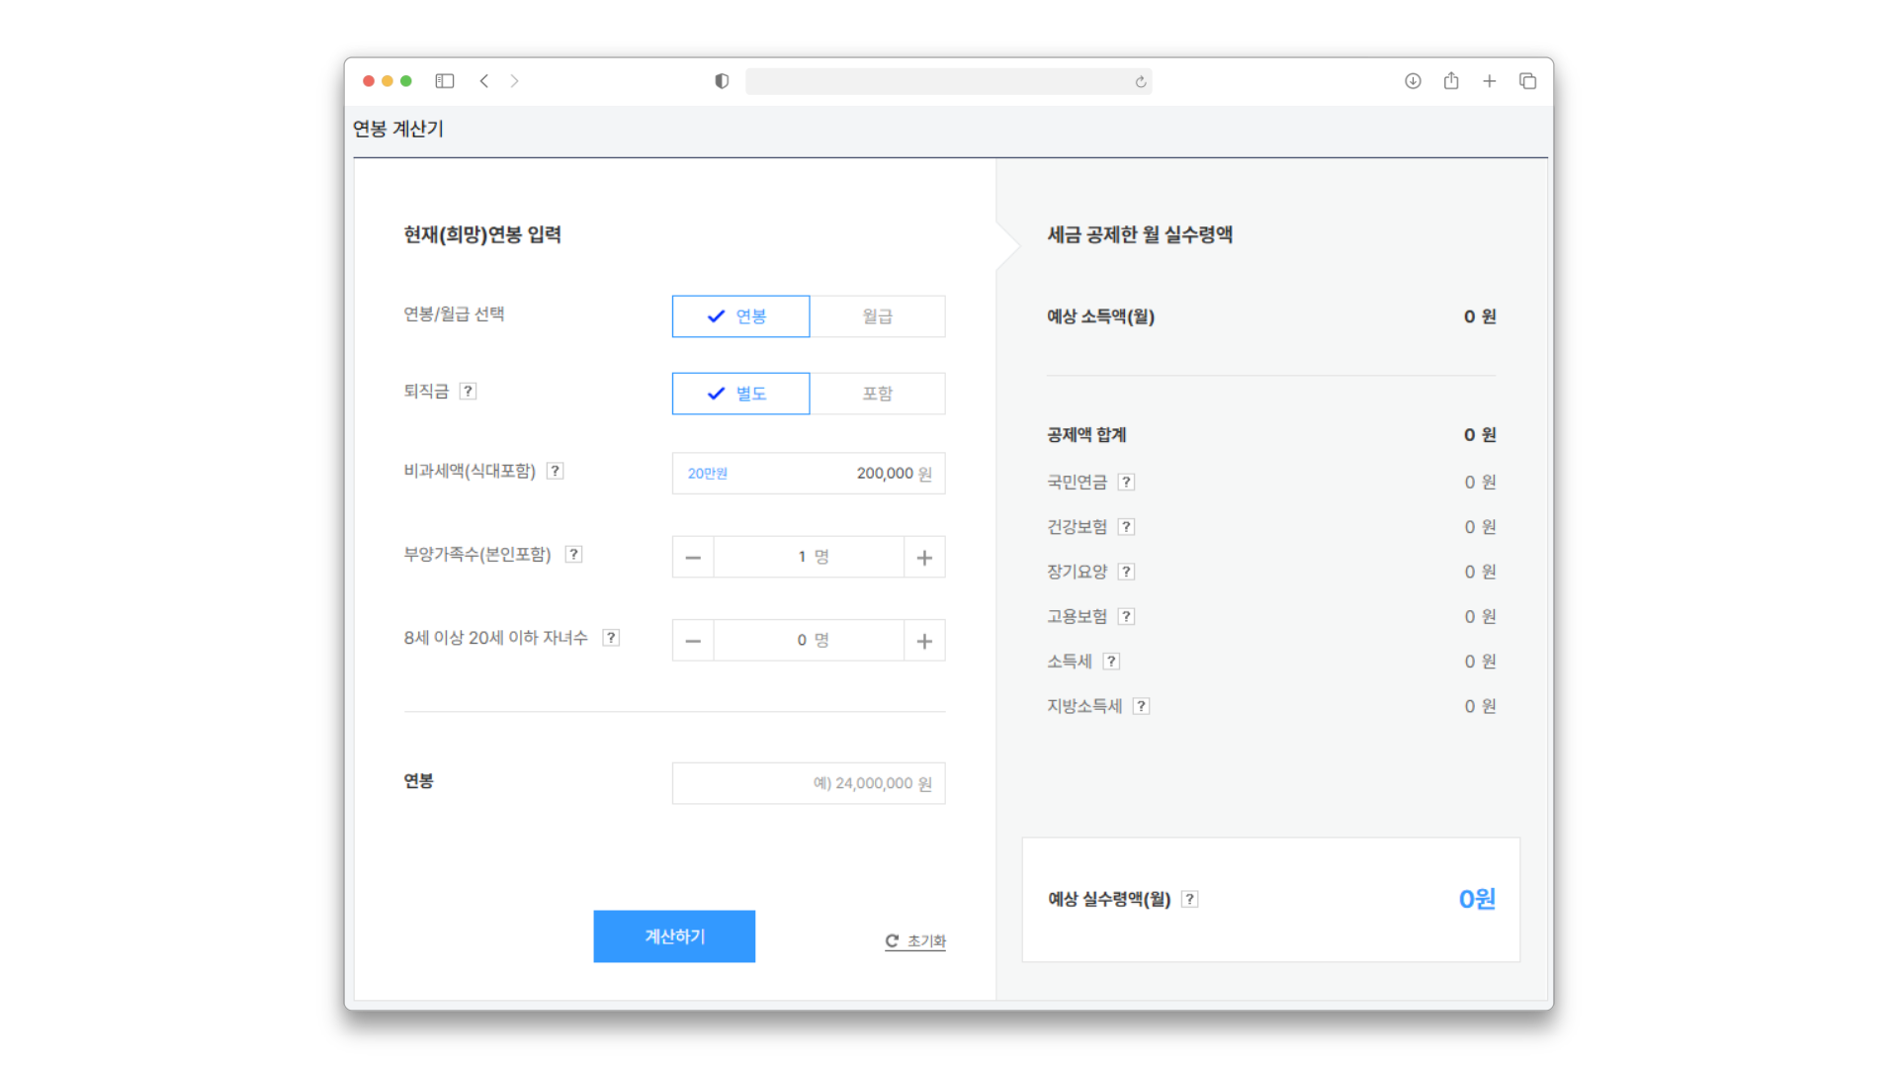Click the 연봉 amount input field
The width and height of the screenshot is (1898, 1068).
point(808,783)
